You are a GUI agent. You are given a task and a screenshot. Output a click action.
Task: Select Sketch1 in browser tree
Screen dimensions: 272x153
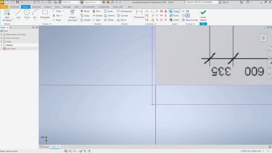tap(8, 45)
